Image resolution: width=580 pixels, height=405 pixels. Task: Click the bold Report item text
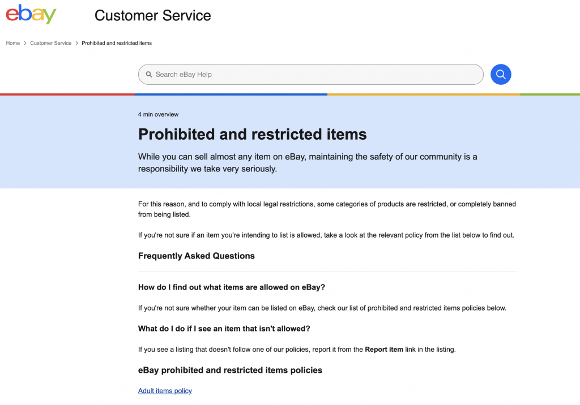click(x=384, y=349)
